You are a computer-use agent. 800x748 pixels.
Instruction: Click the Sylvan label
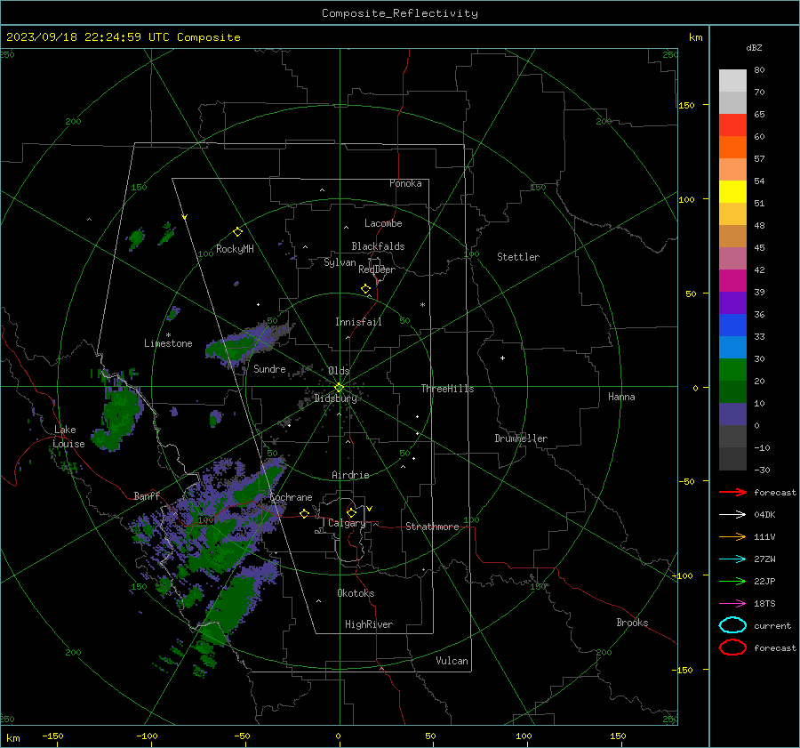[340, 263]
